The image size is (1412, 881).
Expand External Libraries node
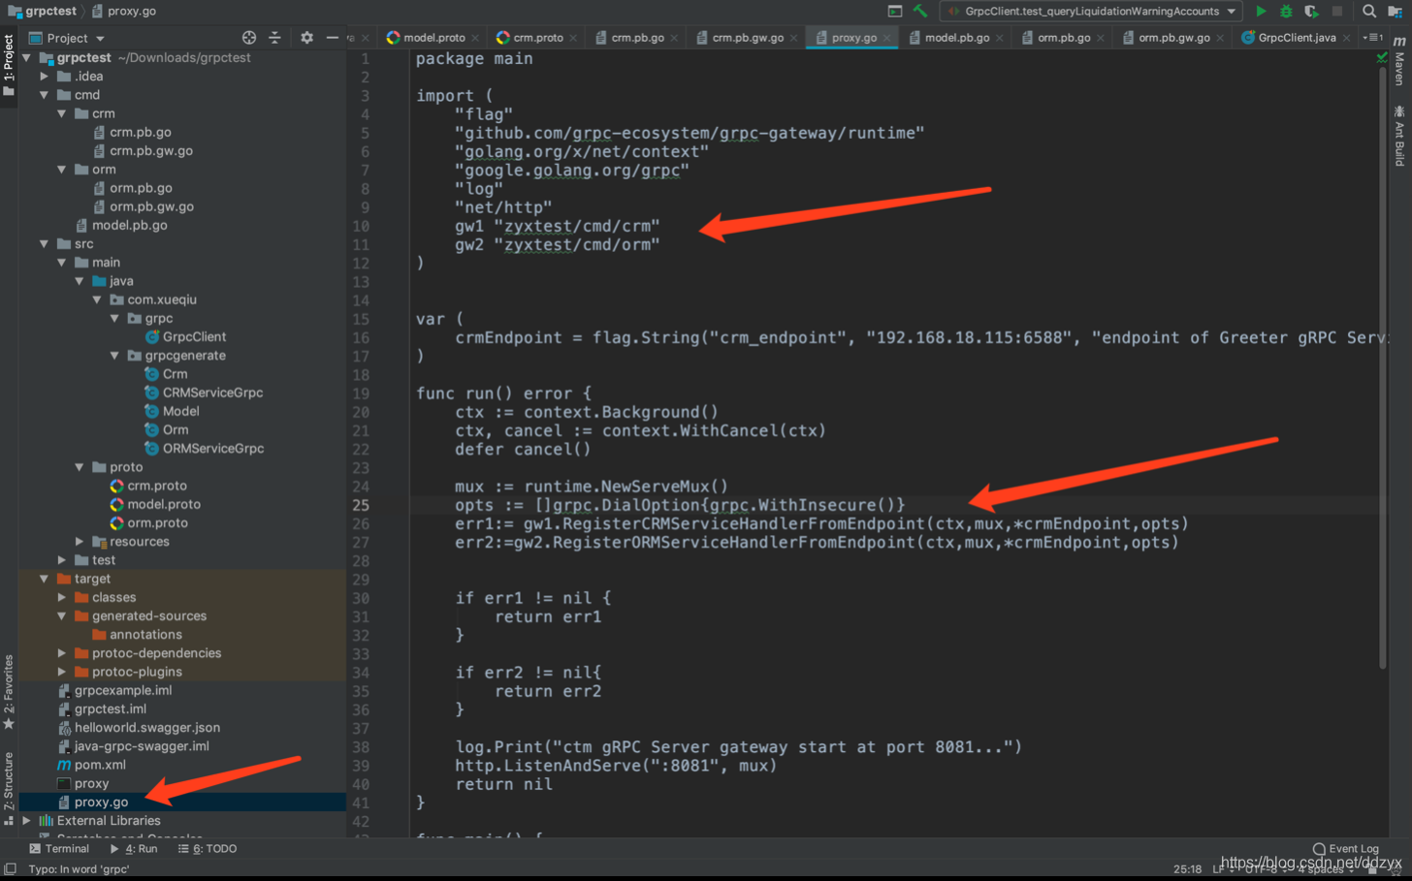point(27,821)
